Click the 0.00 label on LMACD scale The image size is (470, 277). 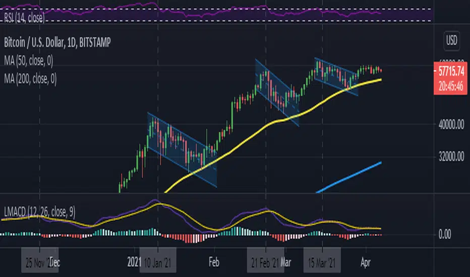(x=448, y=234)
